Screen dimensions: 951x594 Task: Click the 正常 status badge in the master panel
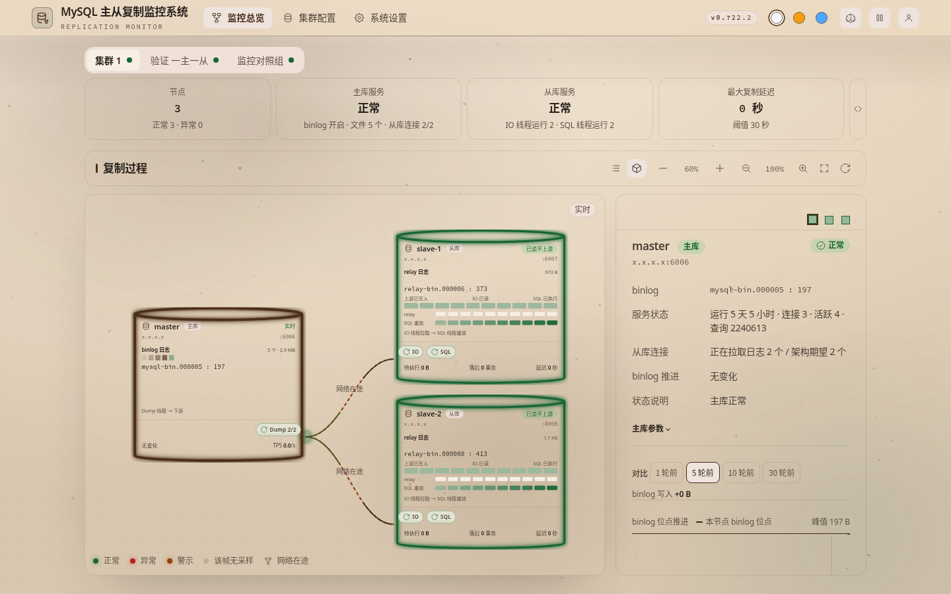pos(830,245)
